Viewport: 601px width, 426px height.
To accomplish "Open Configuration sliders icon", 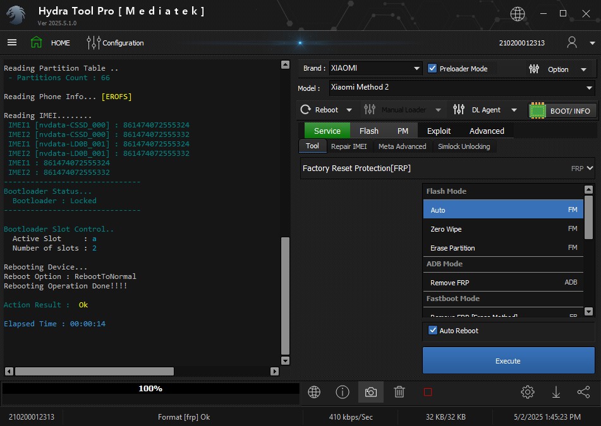I will point(93,42).
